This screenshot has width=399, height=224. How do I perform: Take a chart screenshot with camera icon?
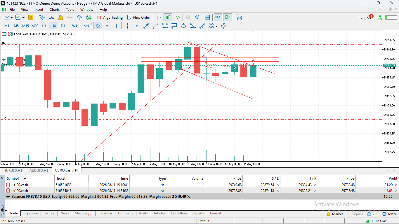(239, 17)
